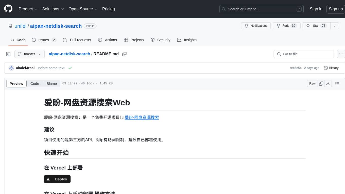Open the file History
Image resolution: width=345 pixels, height=194 pixels.
(331, 68)
